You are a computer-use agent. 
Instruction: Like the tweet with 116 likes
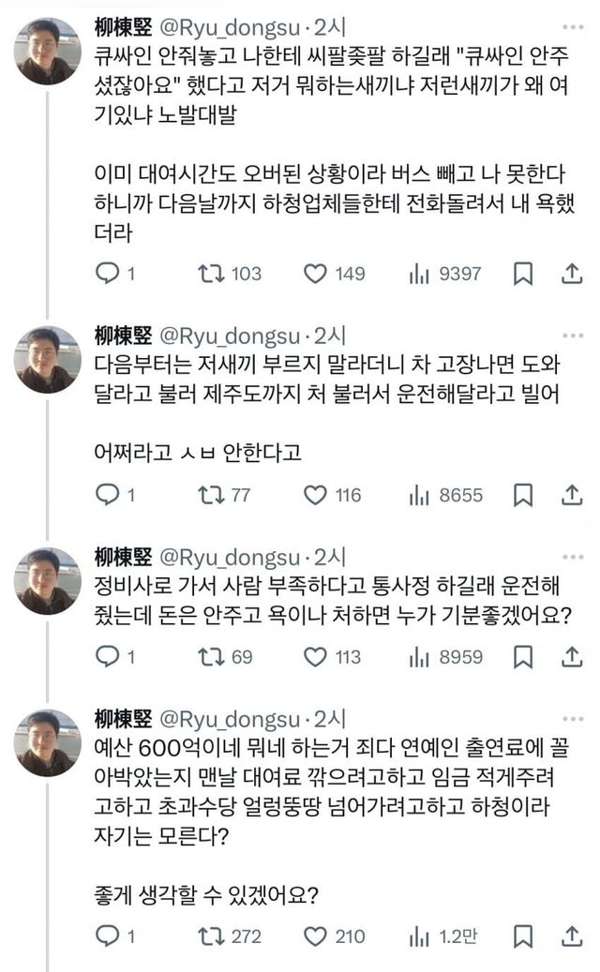315,494
